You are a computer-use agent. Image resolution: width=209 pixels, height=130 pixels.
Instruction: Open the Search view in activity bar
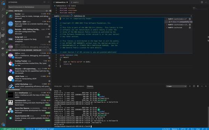(3, 9)
